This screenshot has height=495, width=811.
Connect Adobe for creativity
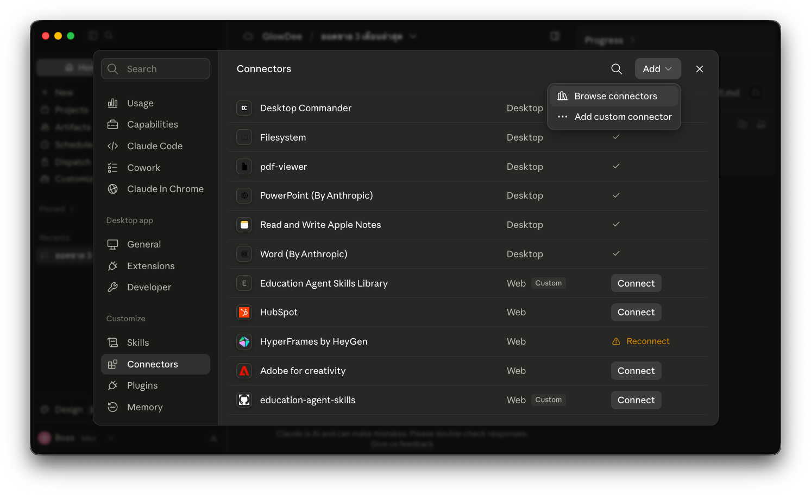(x=636, y=371)
